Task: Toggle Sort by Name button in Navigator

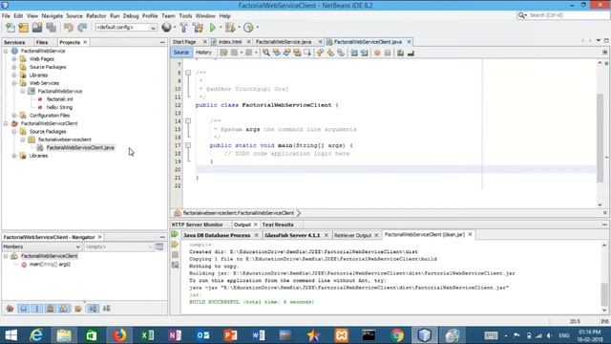Action: point(94,309)
